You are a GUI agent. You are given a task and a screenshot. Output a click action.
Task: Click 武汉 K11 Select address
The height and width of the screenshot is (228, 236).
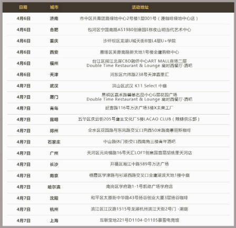140,86
